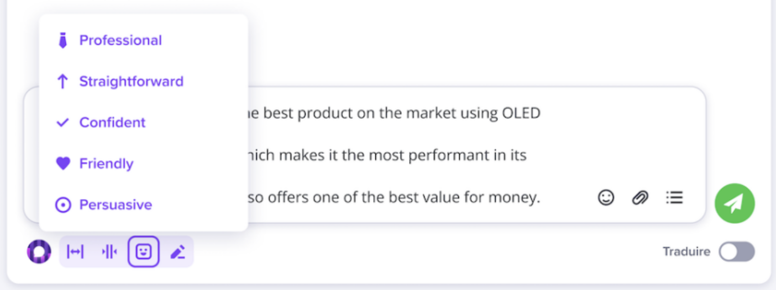The width and height of the screenshot is (776, 290).
Task: Click the AI assistant purple circle logo
Action: pyautogui.click(x=39, y=252)
